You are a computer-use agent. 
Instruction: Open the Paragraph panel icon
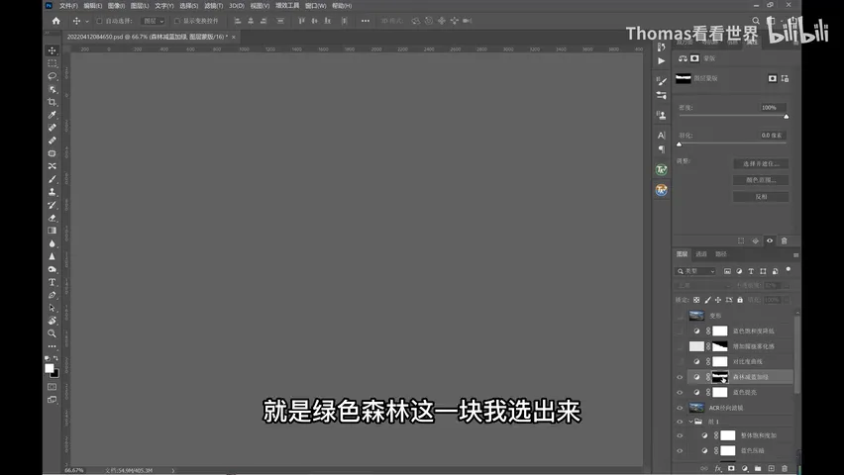coord(662,149)
